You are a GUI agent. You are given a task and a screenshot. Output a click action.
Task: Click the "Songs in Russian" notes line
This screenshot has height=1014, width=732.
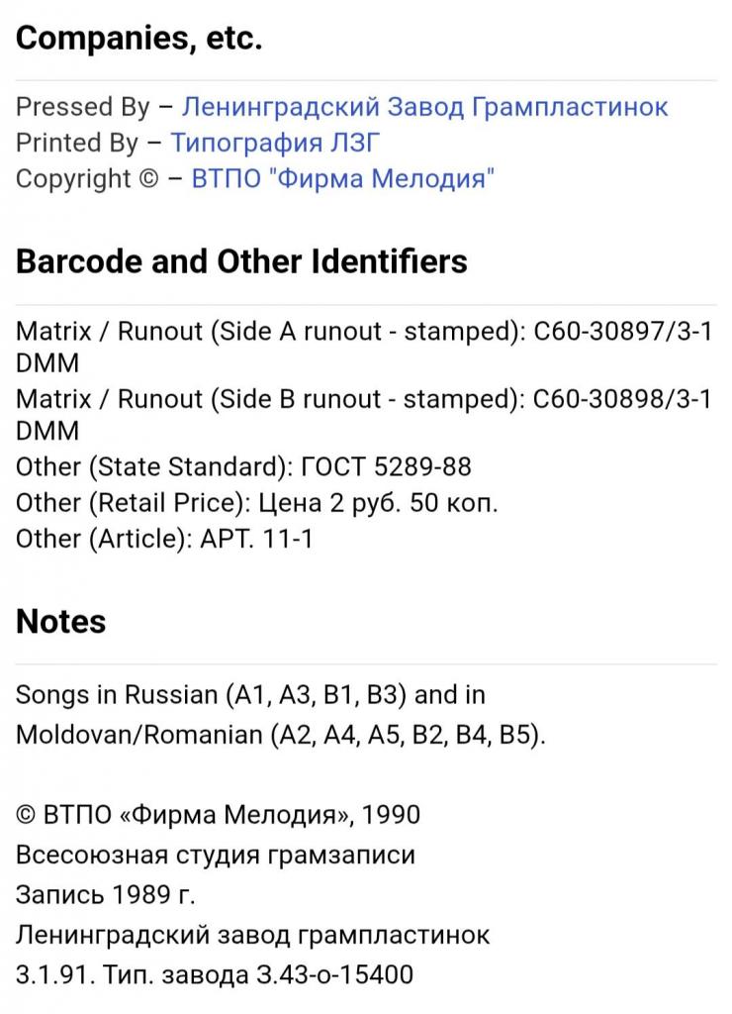[250, 695]
